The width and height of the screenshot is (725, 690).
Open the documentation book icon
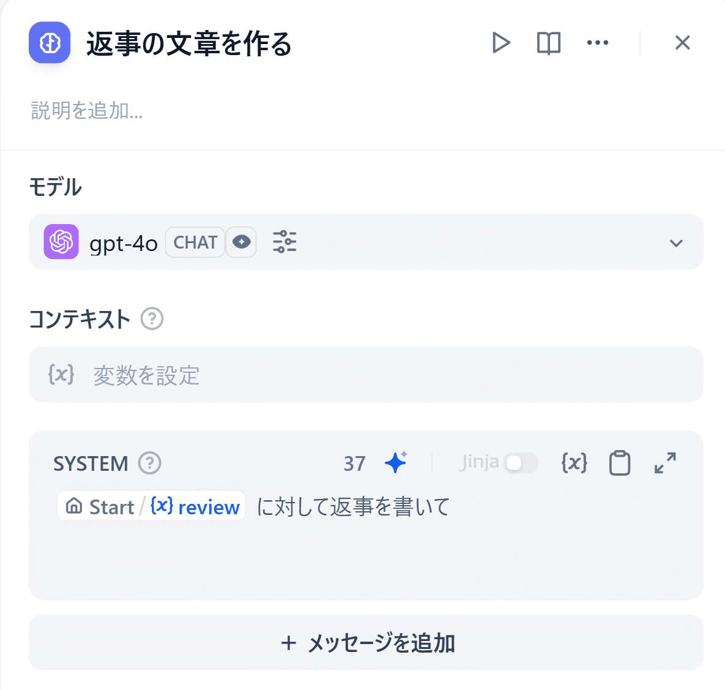(x=548, y=42)
